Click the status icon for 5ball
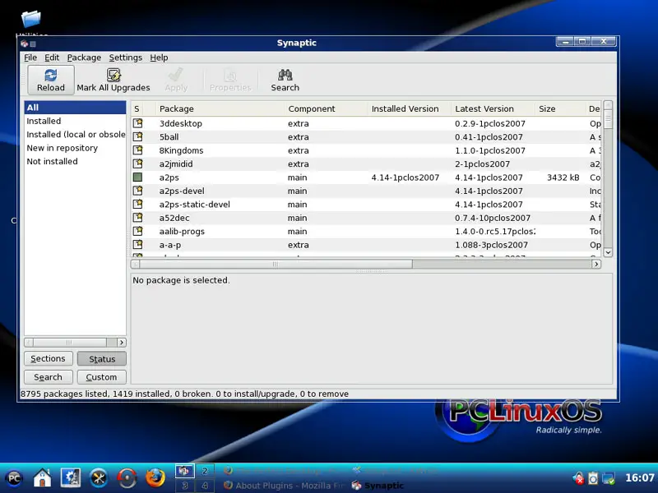 pos(137,136)
